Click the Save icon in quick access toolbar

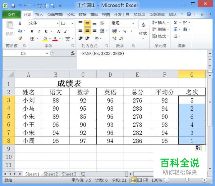[13, 6]
